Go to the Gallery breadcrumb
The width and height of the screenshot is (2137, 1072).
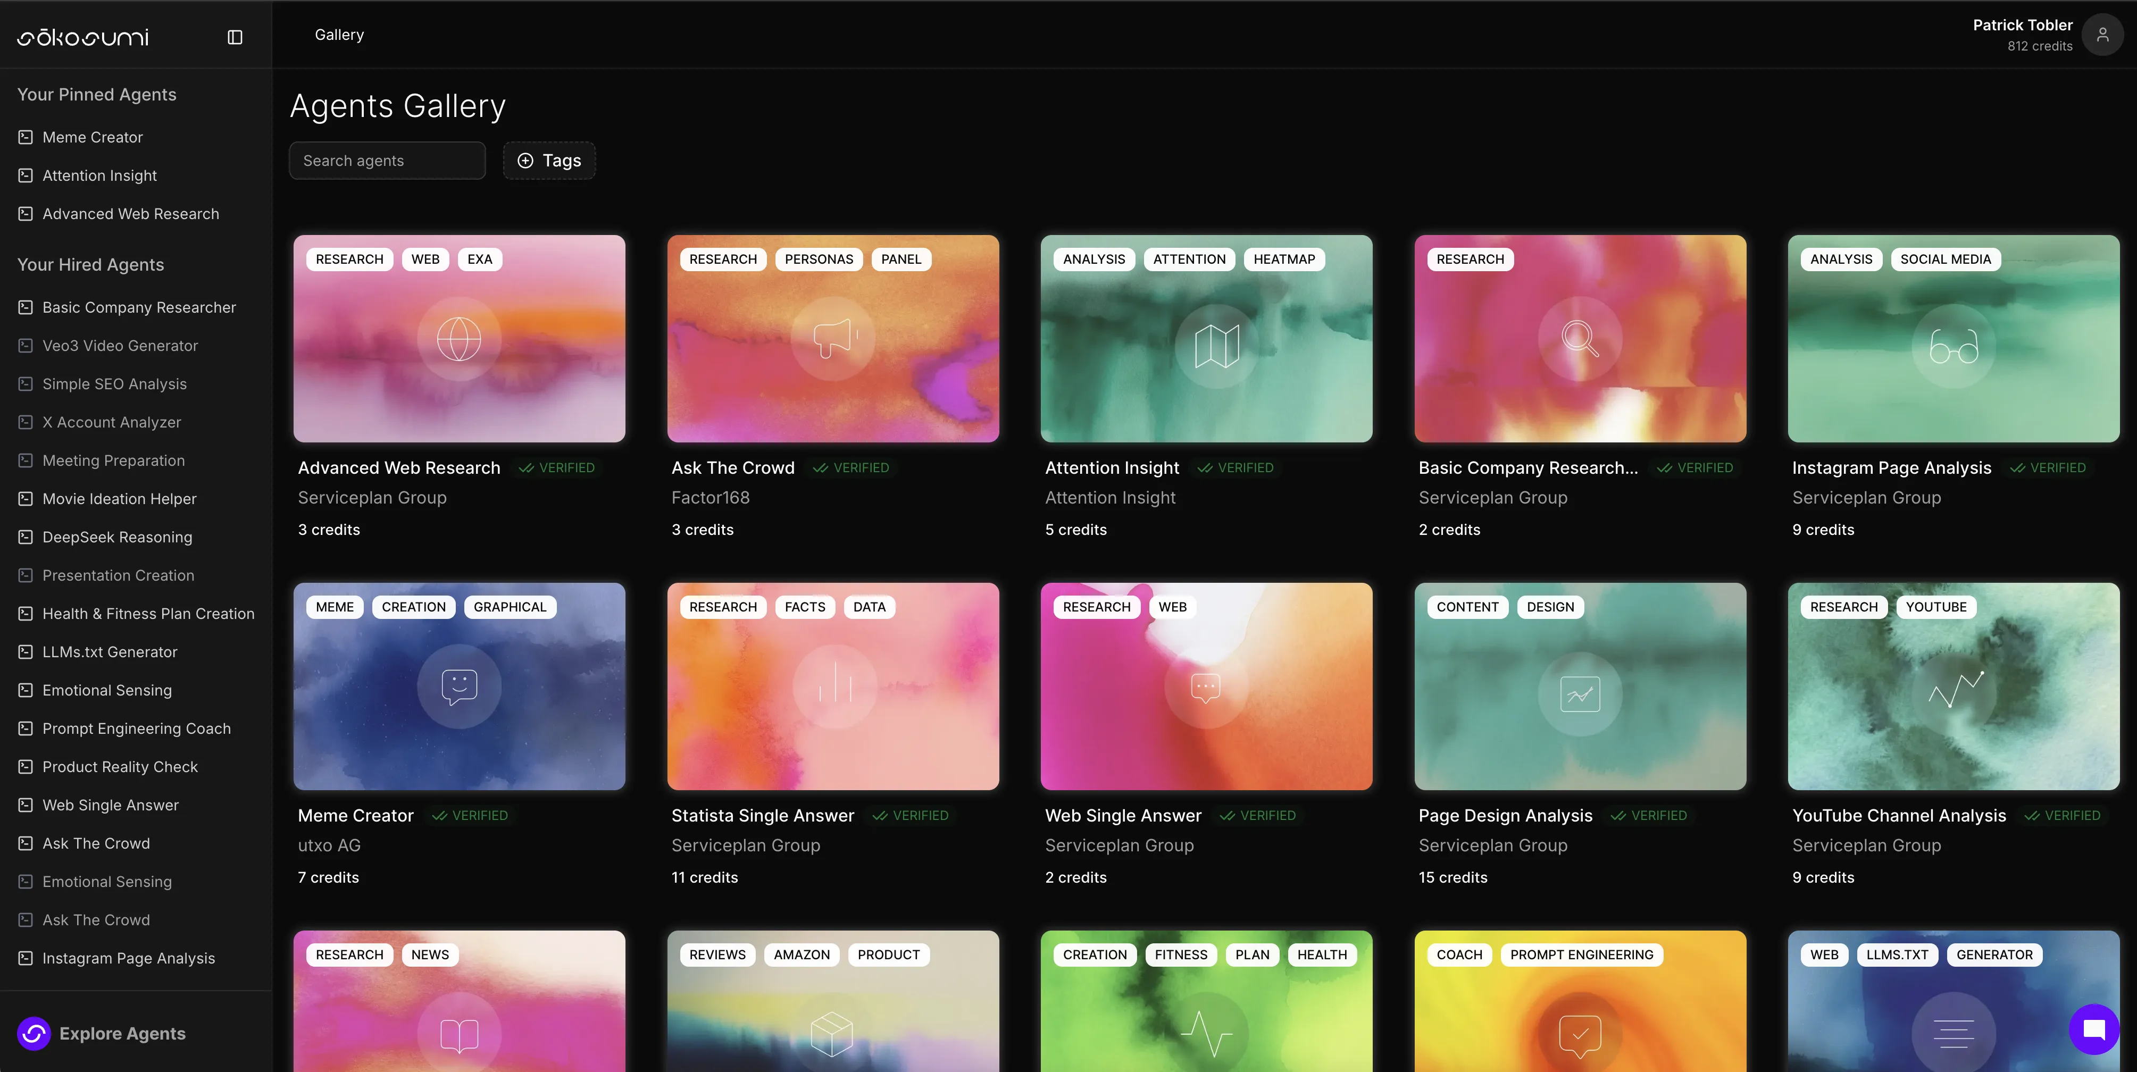pyautogui.click(x=339, y=35)
